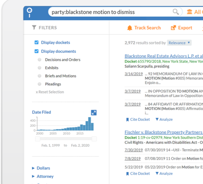This screenshot has width=203, height=184.
Task: Click the Track Search bell icon
Action: (130, 28)
